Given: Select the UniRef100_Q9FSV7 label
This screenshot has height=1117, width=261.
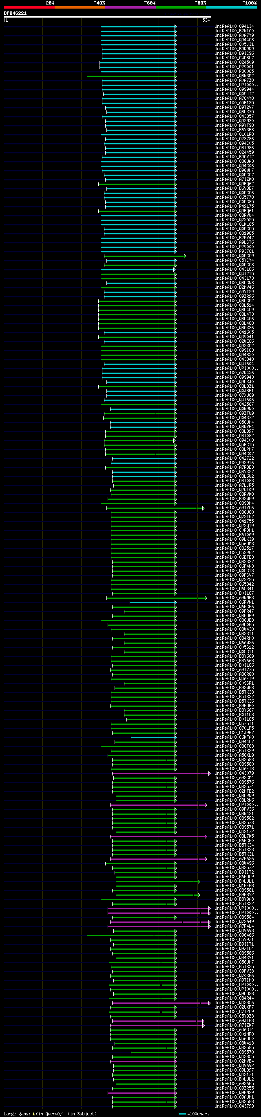Looking at the screenshot, I should [x=234, y=575].
